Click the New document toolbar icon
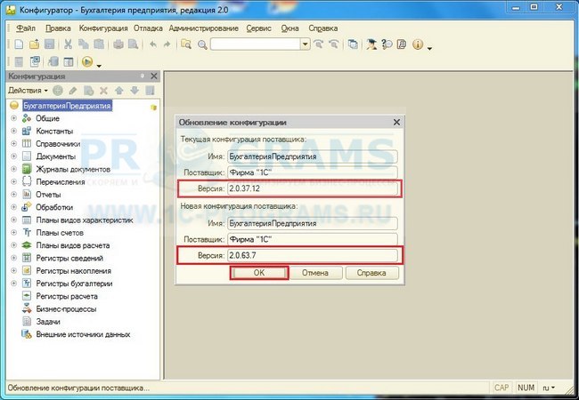 18,44
